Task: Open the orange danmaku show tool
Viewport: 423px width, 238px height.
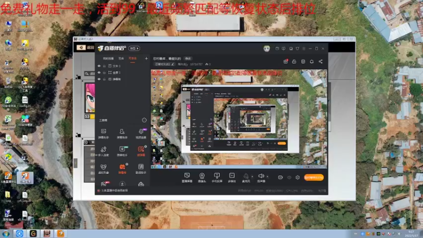Action: 122,169
